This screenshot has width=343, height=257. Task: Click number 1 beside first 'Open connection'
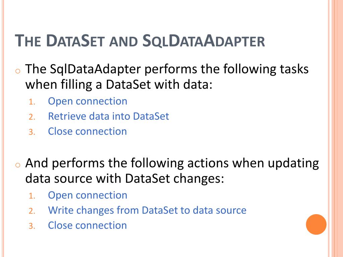pos(32,102)
